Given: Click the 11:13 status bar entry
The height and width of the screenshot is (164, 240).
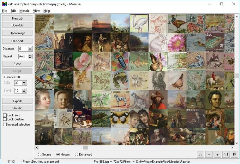Looking at the screenshot, I should [x=11, y=161].
